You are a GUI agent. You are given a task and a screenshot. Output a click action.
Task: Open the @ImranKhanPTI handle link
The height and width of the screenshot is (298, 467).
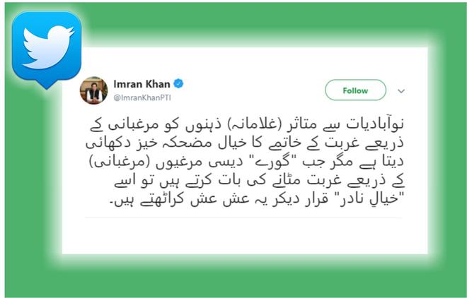[x=142, y=98]
